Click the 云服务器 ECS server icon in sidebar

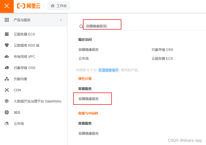tap(7, 34)
